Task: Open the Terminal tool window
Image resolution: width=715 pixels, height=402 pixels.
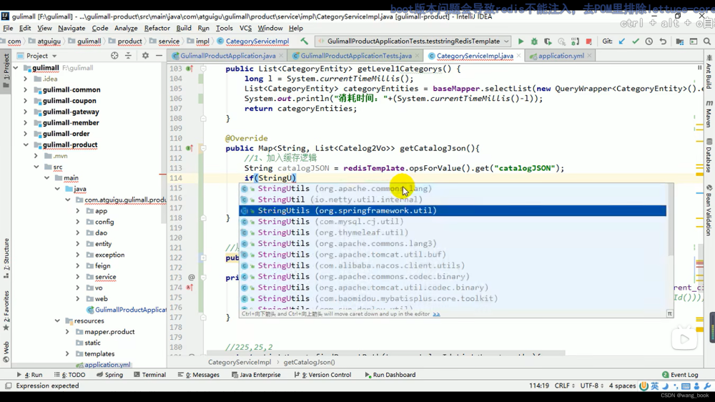Action: [x=149, y=375]
